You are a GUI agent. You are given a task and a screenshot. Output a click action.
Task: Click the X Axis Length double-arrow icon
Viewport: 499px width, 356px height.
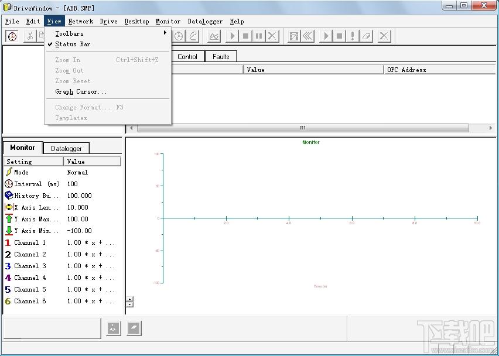coord(9,207)
